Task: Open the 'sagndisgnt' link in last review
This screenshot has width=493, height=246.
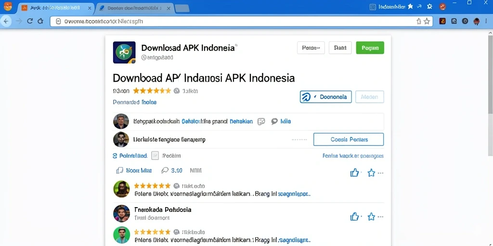Action: click(295, 240)
